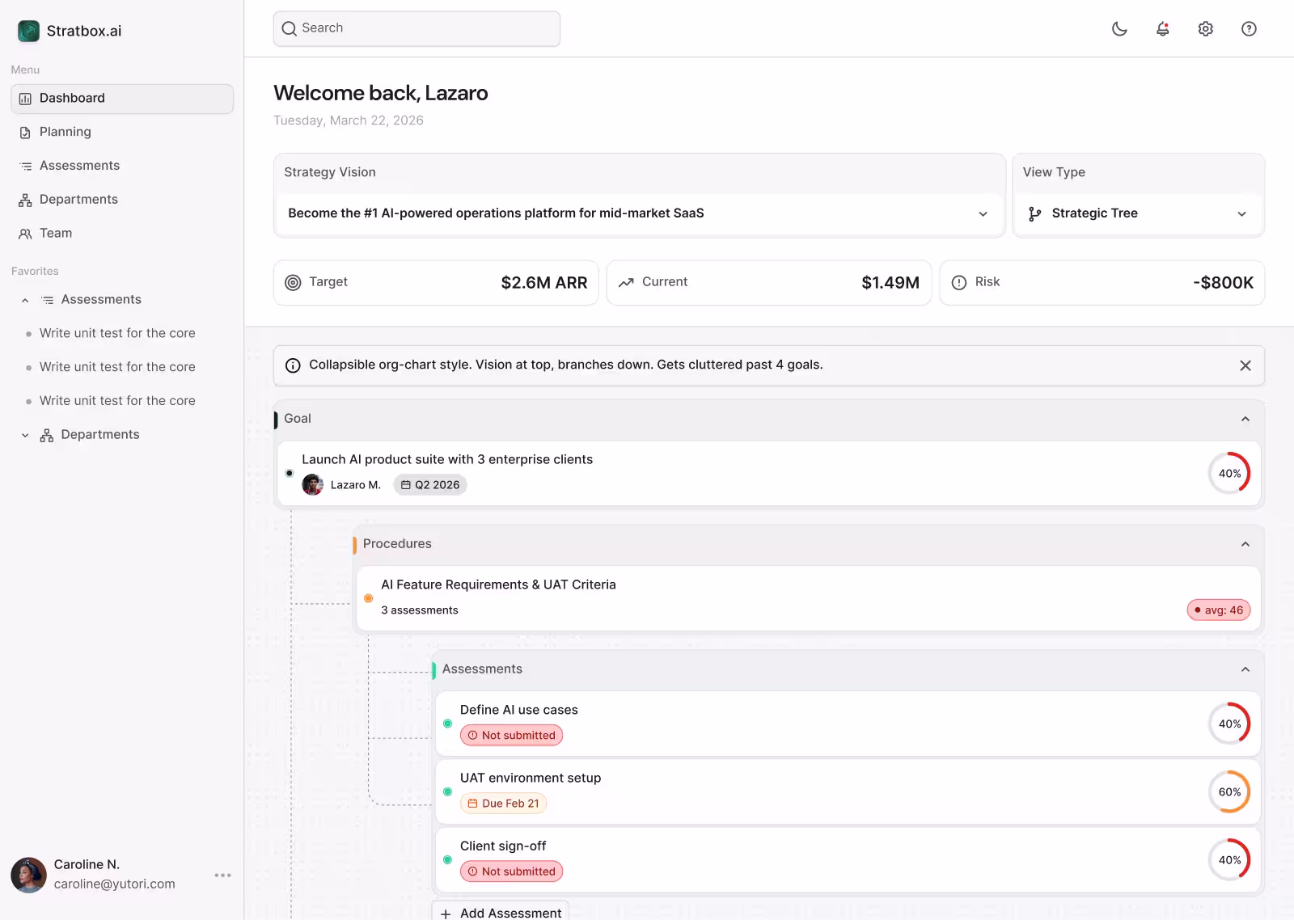Select the $2.6M ARR target value
Image resolution: width=1294 pixels, height=920 pixels.
pos(544,283)
